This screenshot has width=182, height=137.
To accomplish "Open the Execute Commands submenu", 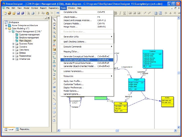I will [87, 47].
